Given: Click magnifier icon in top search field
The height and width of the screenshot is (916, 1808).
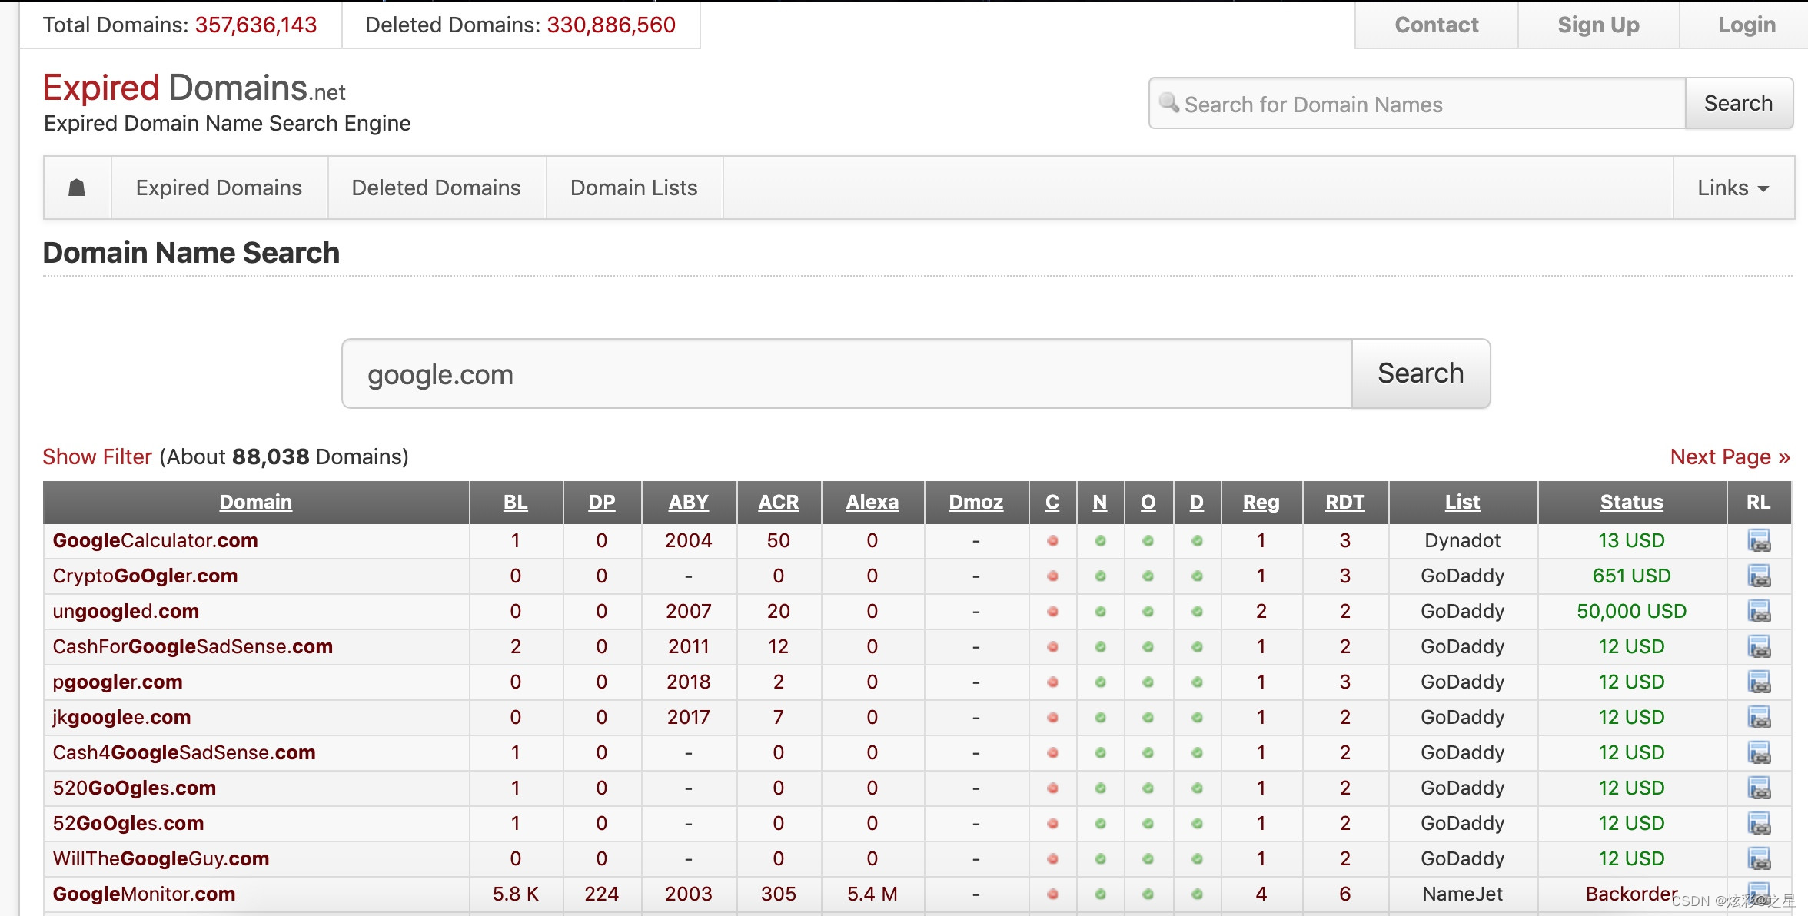Looking at the screenshot, I should 1169,103.
